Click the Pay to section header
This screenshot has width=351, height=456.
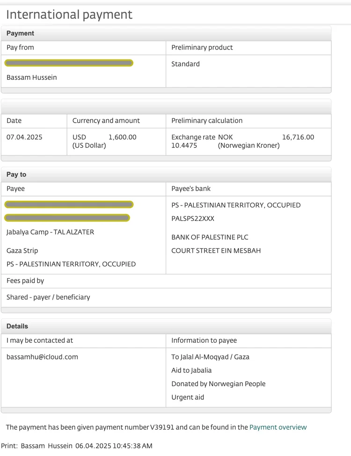click(16, 174)
